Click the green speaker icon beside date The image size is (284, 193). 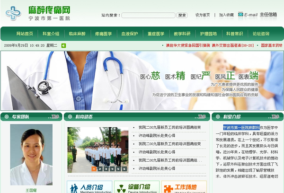point(64,45)
